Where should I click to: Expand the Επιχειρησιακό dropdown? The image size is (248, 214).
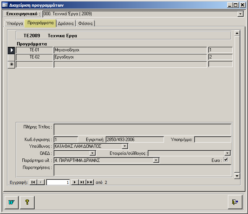point(240,14)
